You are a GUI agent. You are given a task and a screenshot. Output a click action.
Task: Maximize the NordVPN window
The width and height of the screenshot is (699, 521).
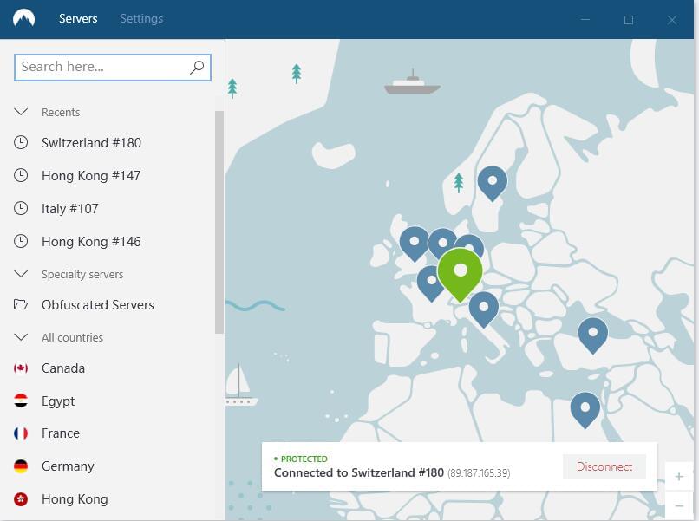629,20
